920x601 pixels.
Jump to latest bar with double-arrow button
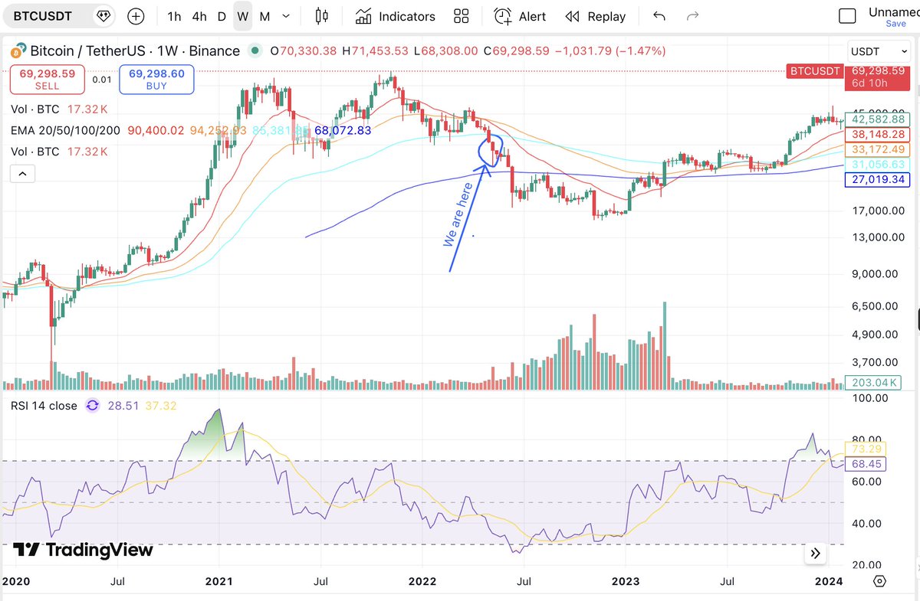pos(815,553)
